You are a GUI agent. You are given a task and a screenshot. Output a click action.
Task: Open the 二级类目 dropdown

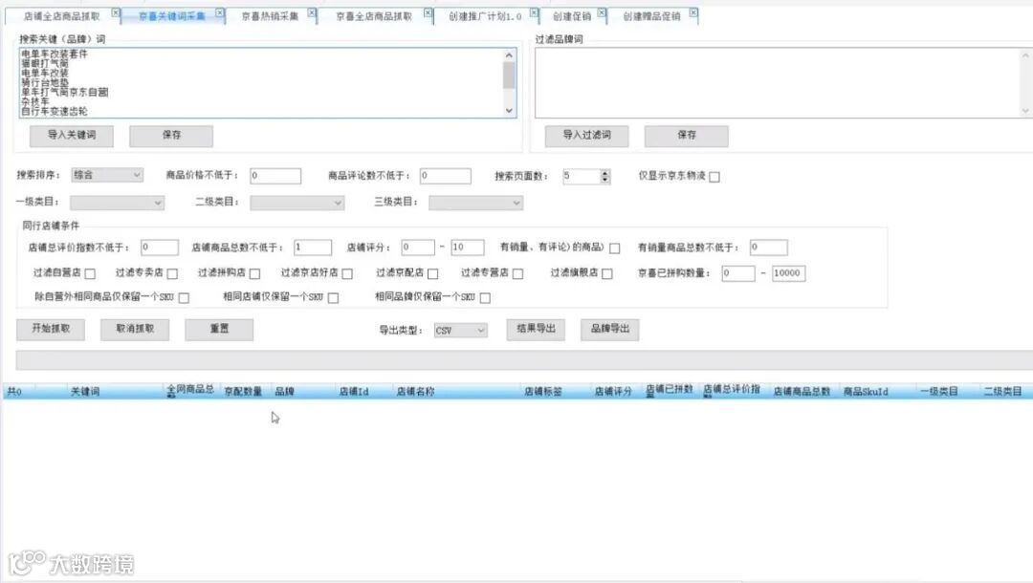tap(297, 203)
